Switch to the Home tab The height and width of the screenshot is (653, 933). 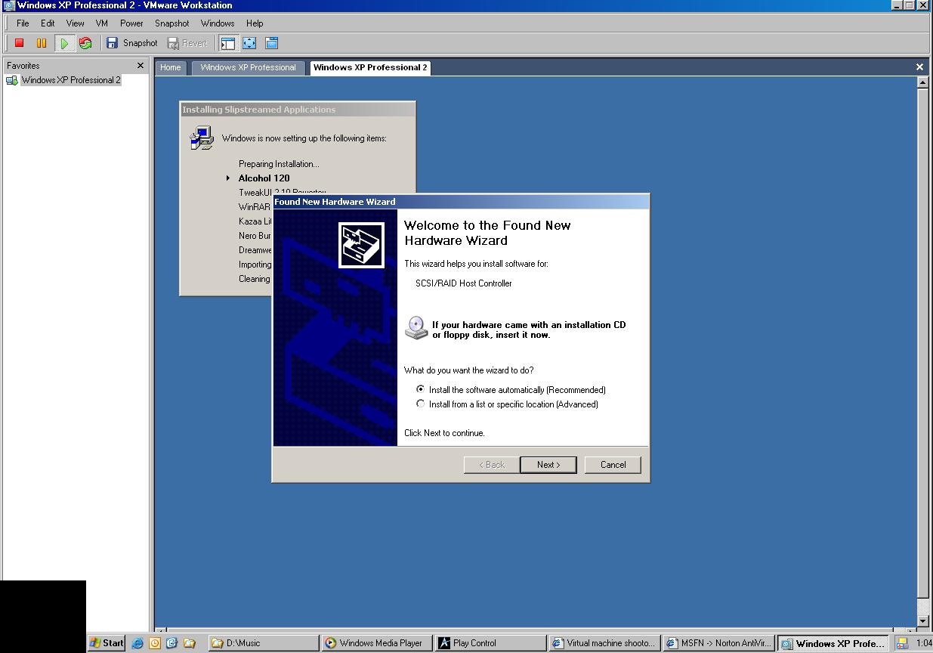tap(171, 67)
